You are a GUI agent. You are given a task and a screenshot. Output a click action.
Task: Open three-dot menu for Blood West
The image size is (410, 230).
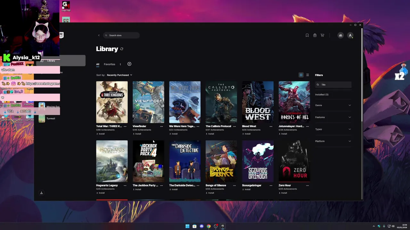[271, 126]
